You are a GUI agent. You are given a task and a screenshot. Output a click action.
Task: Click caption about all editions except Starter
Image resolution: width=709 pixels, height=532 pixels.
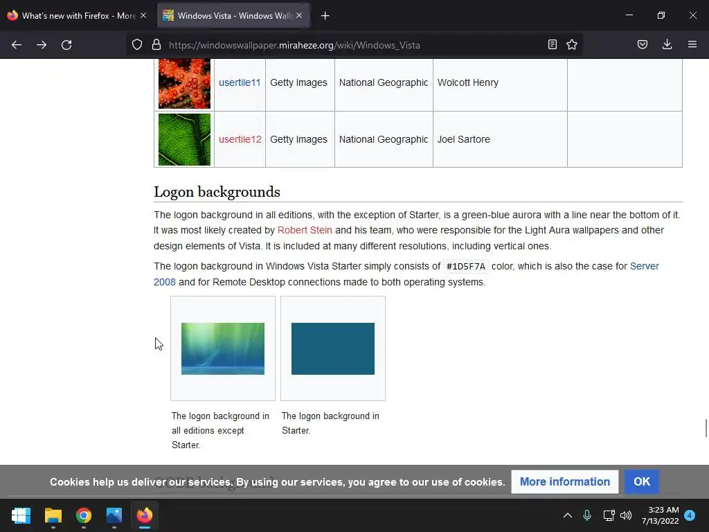220,430
